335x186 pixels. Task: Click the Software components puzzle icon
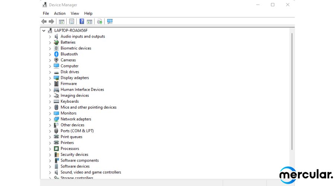tap(57, 160)
